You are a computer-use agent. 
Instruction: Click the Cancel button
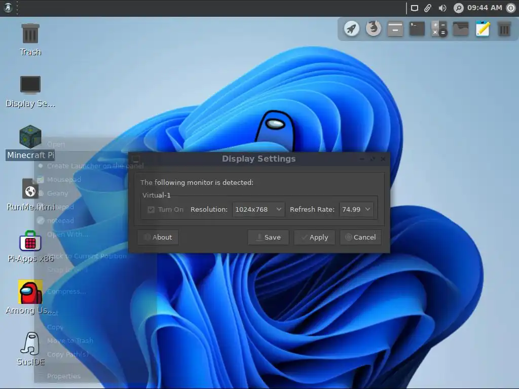(x=360, y=238)
